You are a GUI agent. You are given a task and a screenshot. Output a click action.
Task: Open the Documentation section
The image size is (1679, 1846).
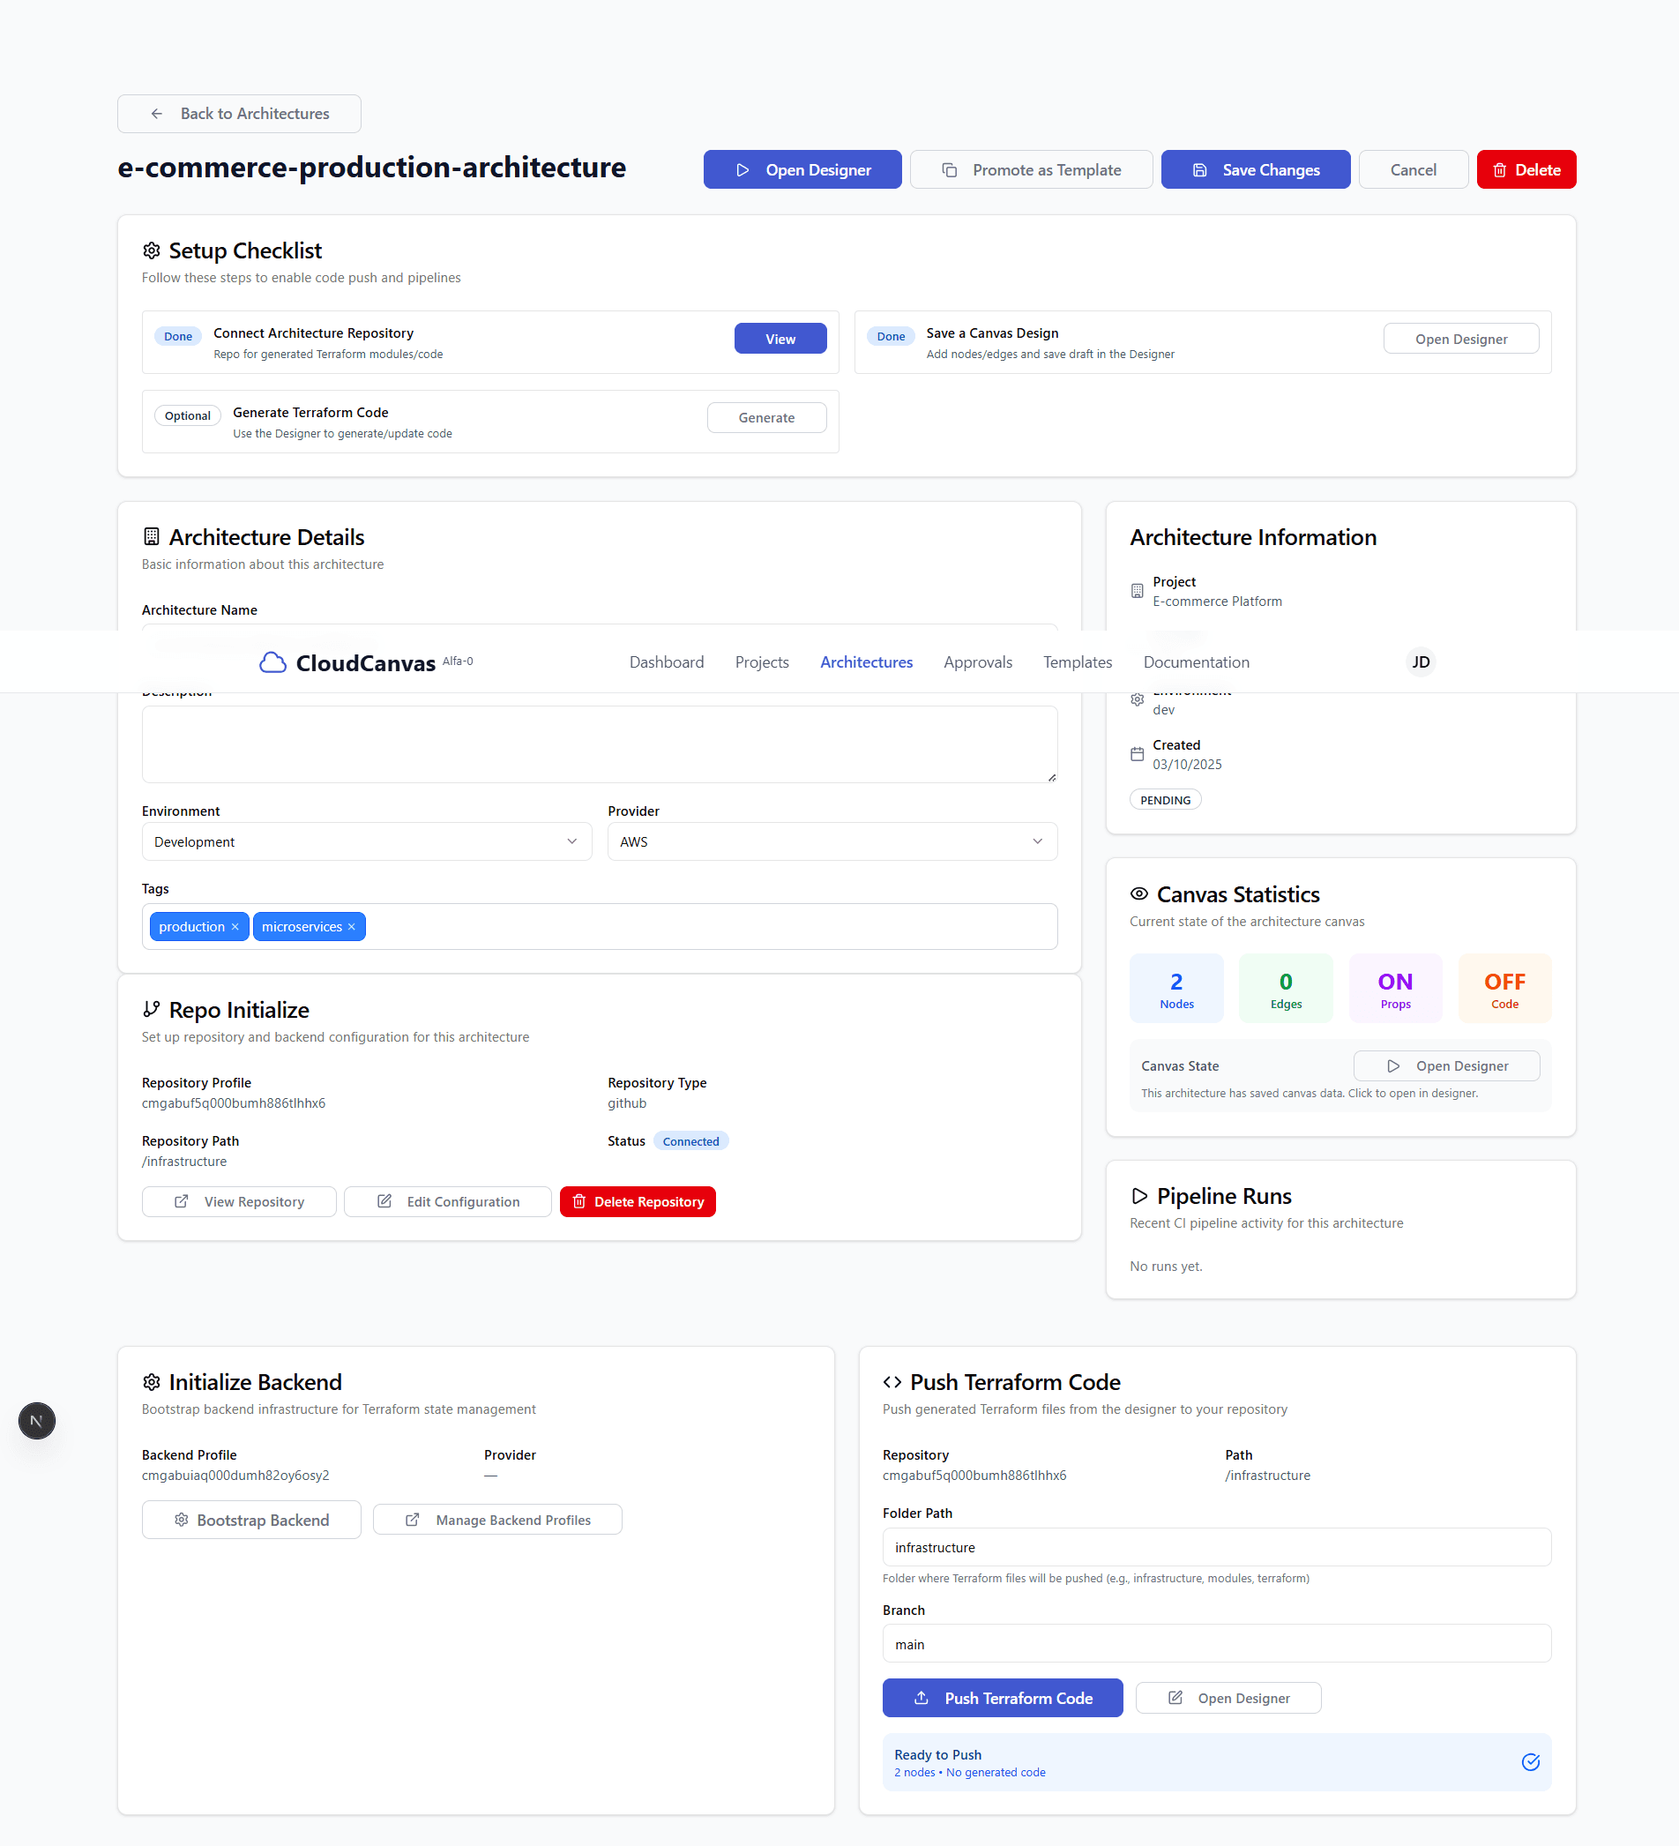[x=1196, y=661]
